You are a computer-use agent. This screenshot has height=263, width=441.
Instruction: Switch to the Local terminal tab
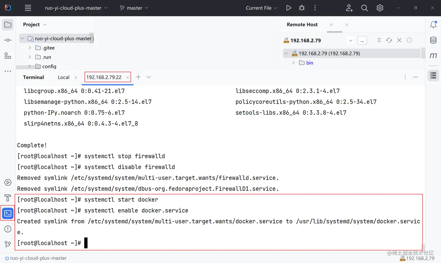point(64,77)
